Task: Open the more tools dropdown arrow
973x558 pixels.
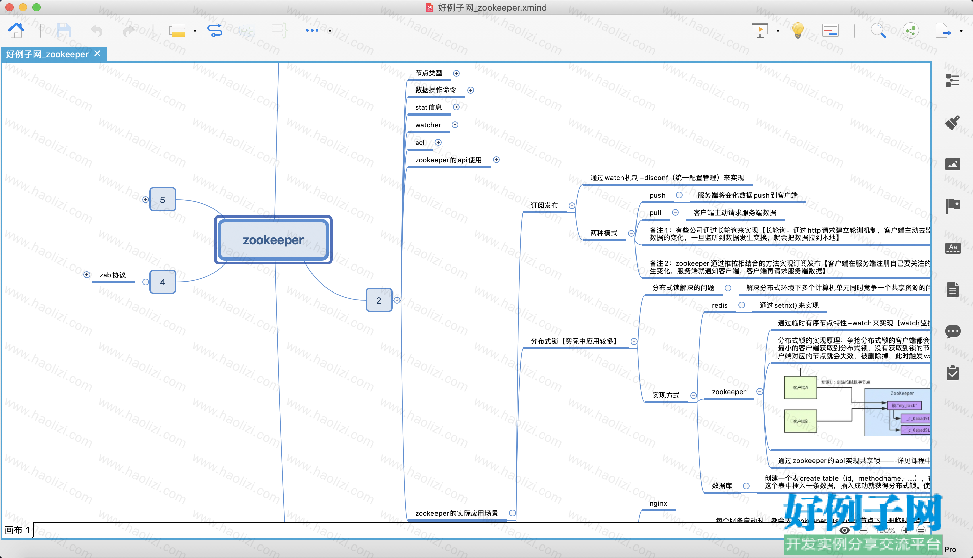Action: pyautogui.click(x=330, y=31)
